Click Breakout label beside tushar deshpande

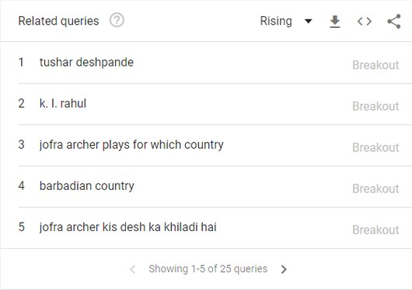point(375,65)
